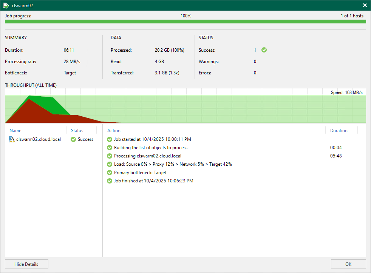Screen dimensions: 371x273
Task: Click the check icon beside Primary bottleneck entry
Action: click(110, 173)
